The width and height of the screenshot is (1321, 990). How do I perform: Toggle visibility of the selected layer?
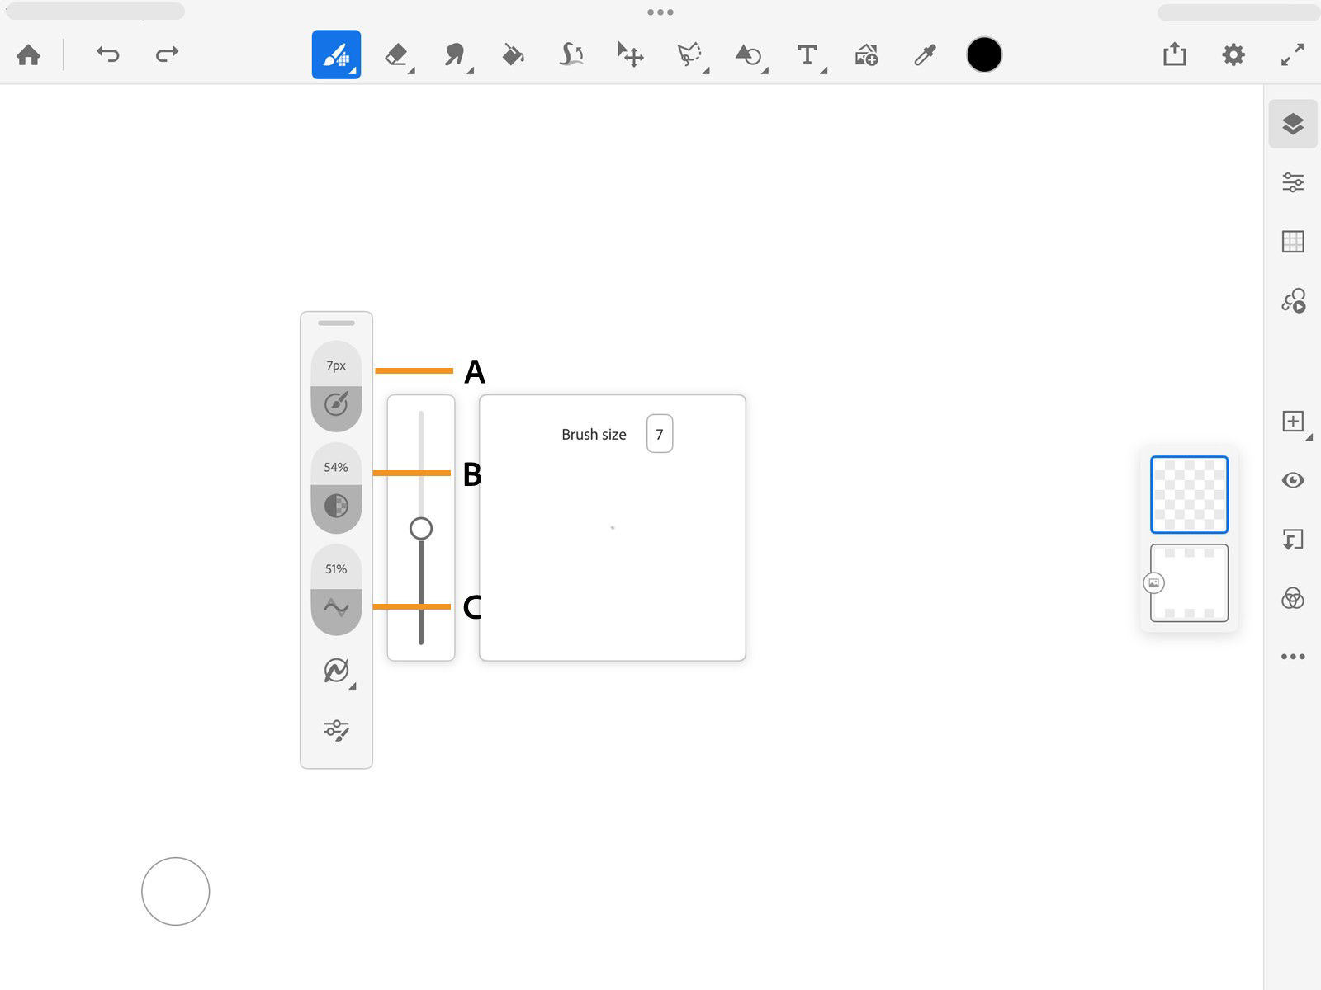click(1293, 480)
